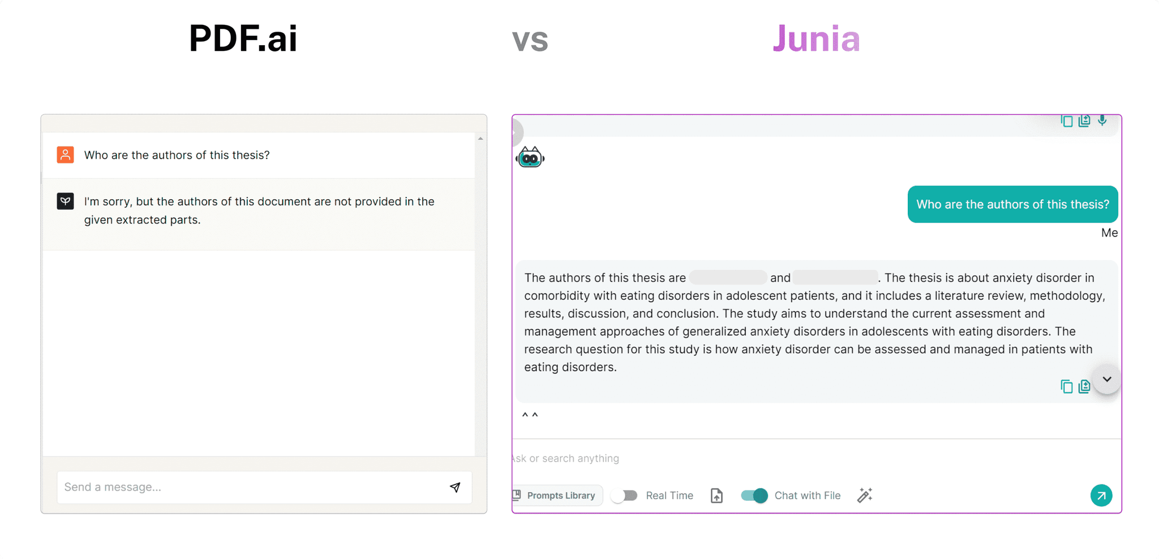Click the top add-to-document icon beside microphone

1084,121
